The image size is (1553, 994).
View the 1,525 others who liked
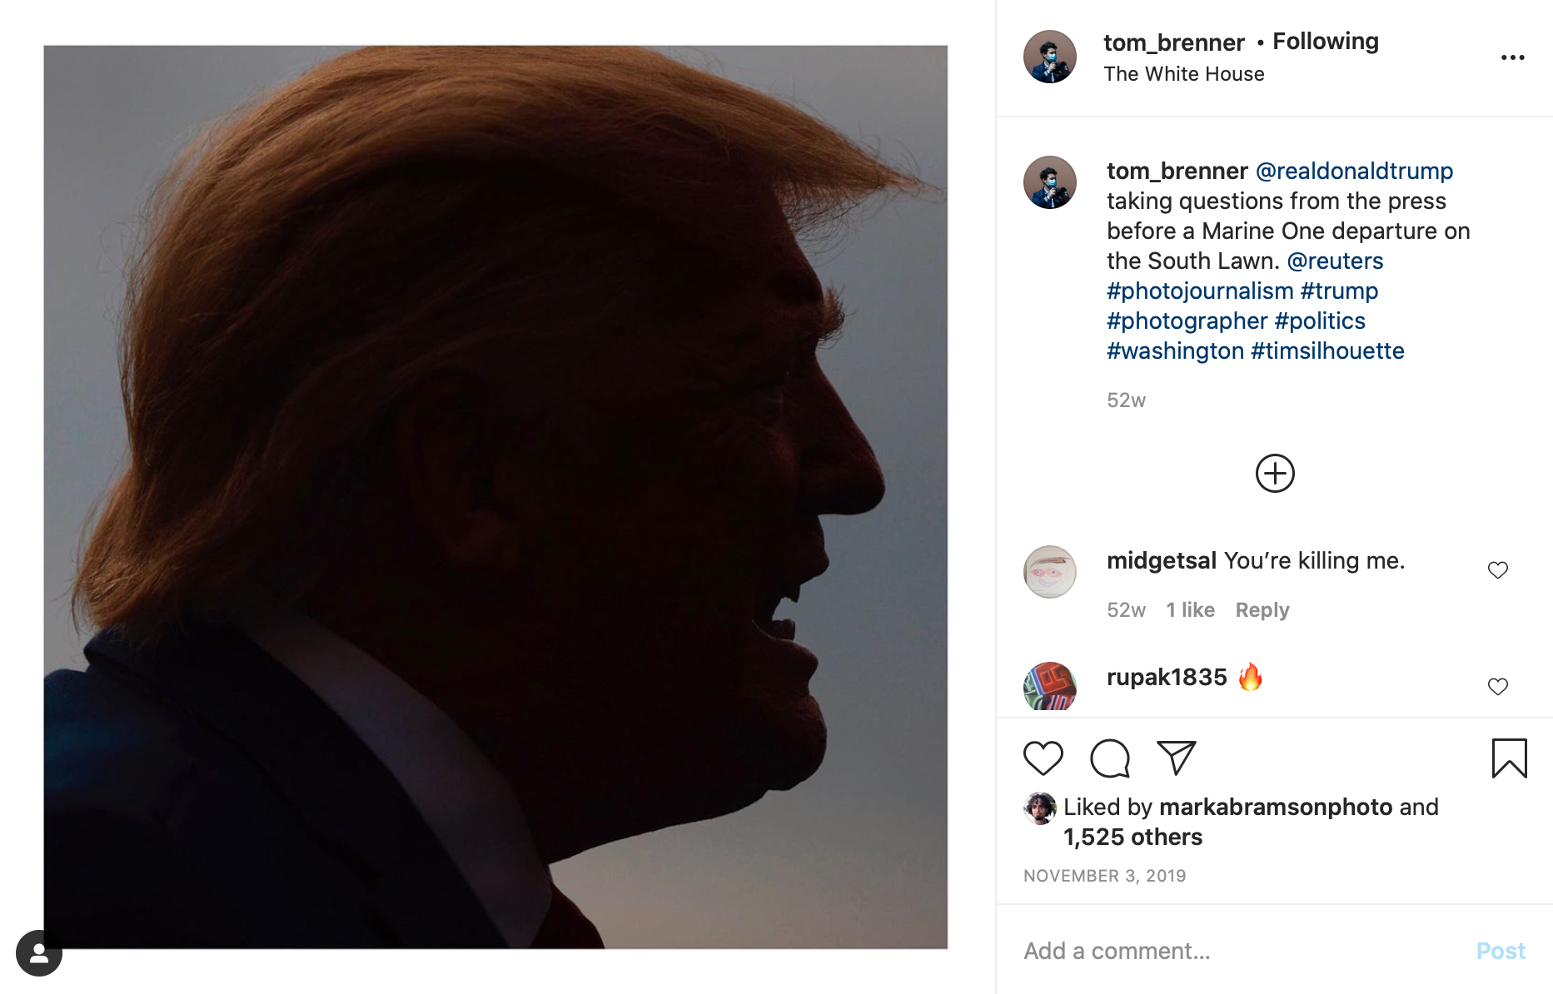pyautogui.click(x=1132, y=837)
